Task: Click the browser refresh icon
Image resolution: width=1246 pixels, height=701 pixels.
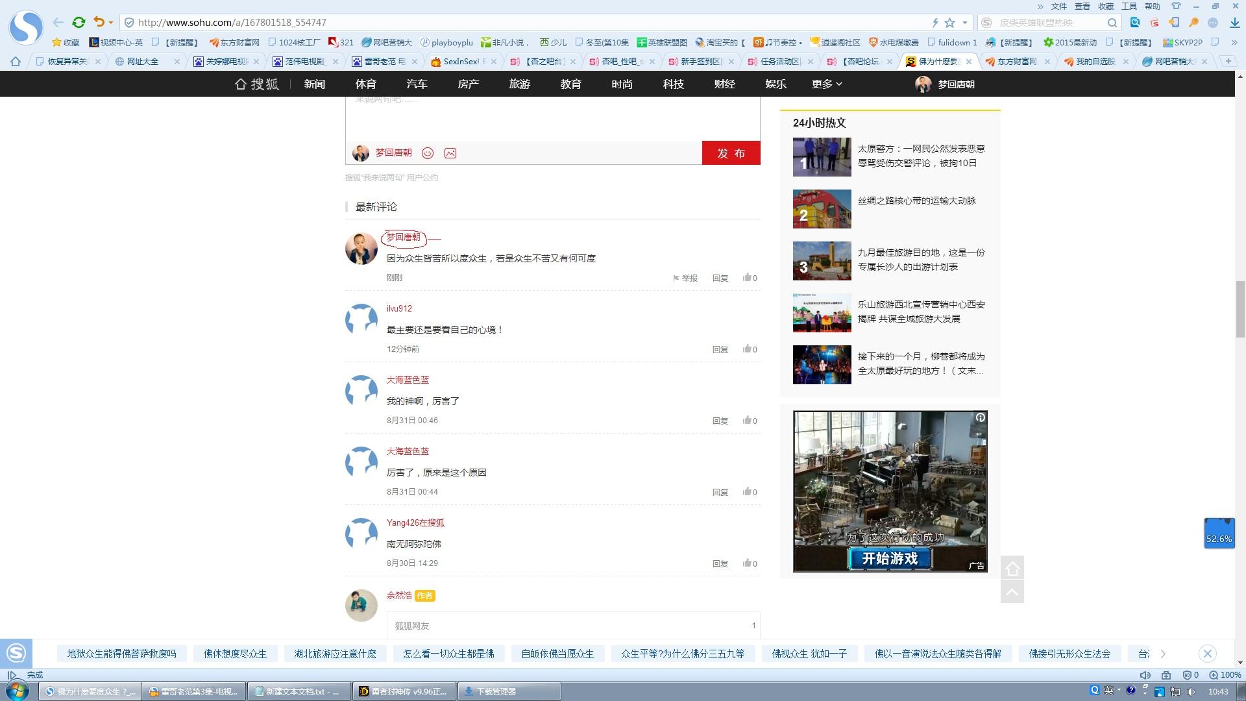Action: pyautogui.click(x=79, y=22)
